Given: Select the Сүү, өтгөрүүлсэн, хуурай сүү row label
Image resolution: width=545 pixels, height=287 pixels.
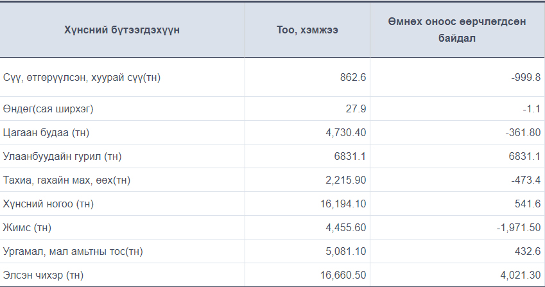Looking at the screenshot, I should (82, 77).
